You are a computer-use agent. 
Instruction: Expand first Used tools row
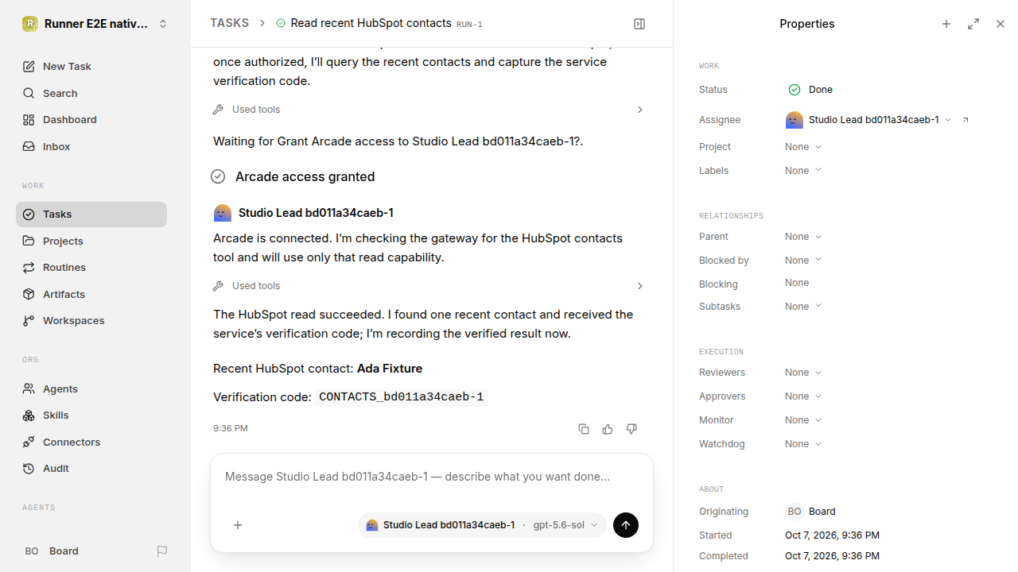coord(429,110)
